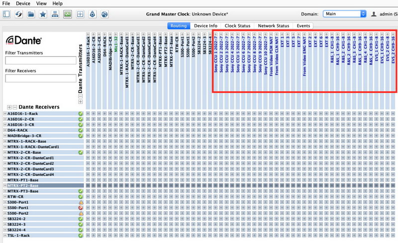
Task: Expand the RTW-CR receiver row
Action: [x=5, y=197]
